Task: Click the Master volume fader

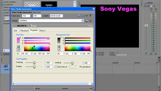Action: [x=146, y=25]
